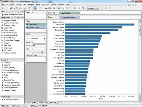Open dropdown arrow beside Reset Cards icon

(85, 8)
